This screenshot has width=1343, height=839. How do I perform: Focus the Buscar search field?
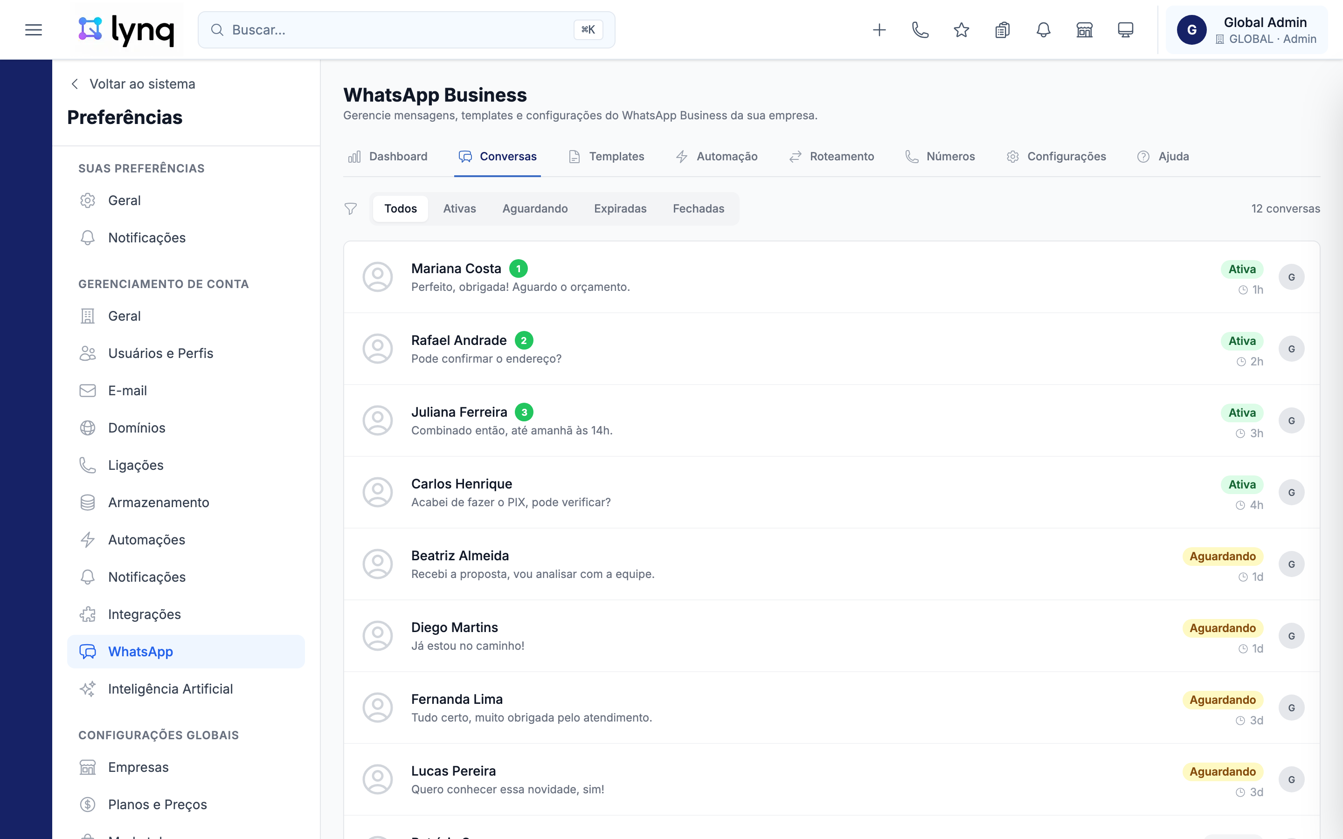(406, 30)
